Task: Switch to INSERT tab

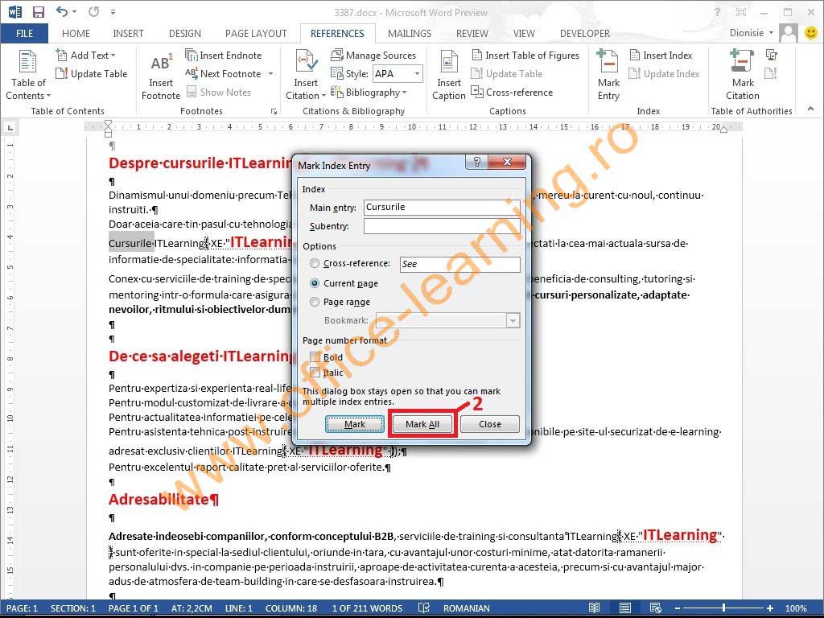Action: pos(128,34)
